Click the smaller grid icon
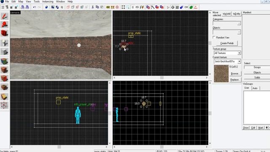Screen dimensions: 270x152 click(x=11, y=7)
